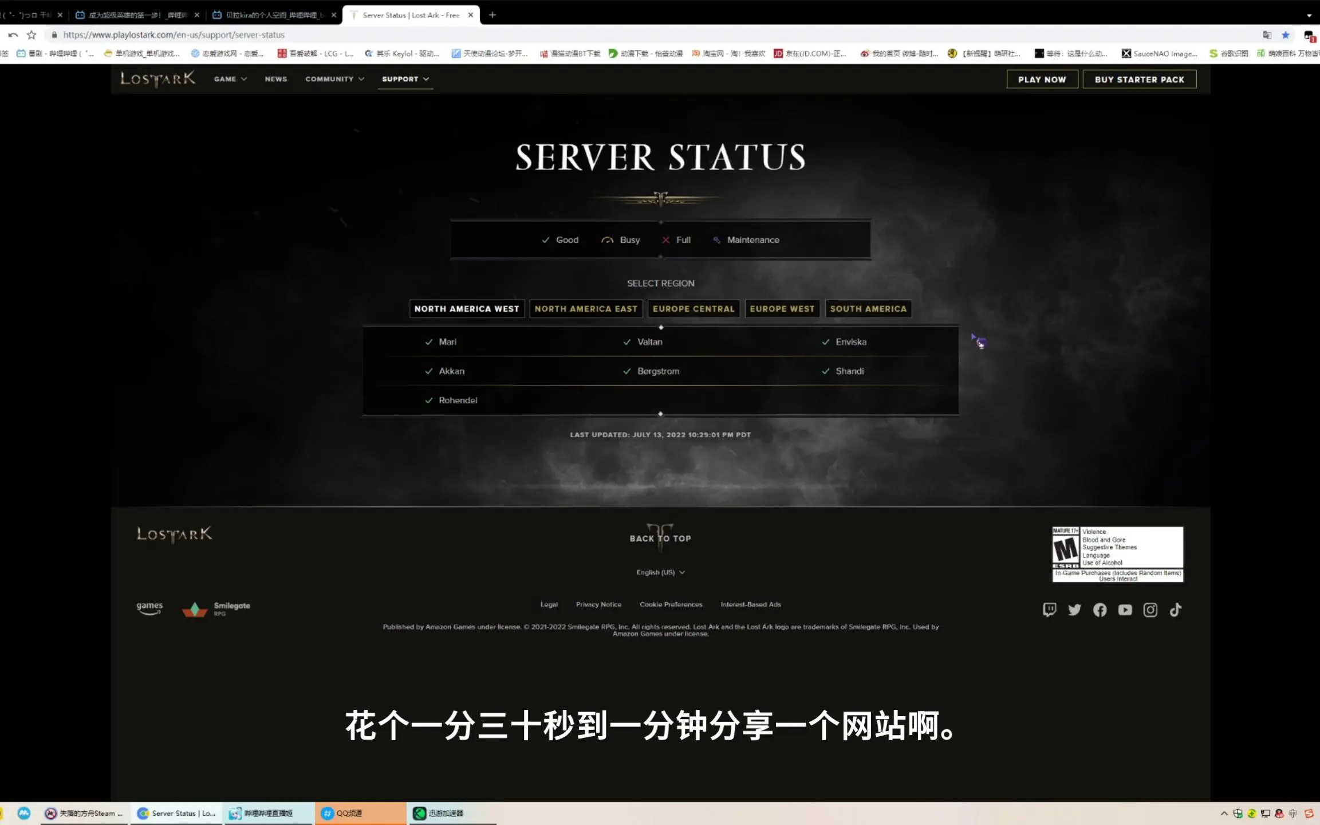Close the Server Status browser tab

click(x=471, y=15)
